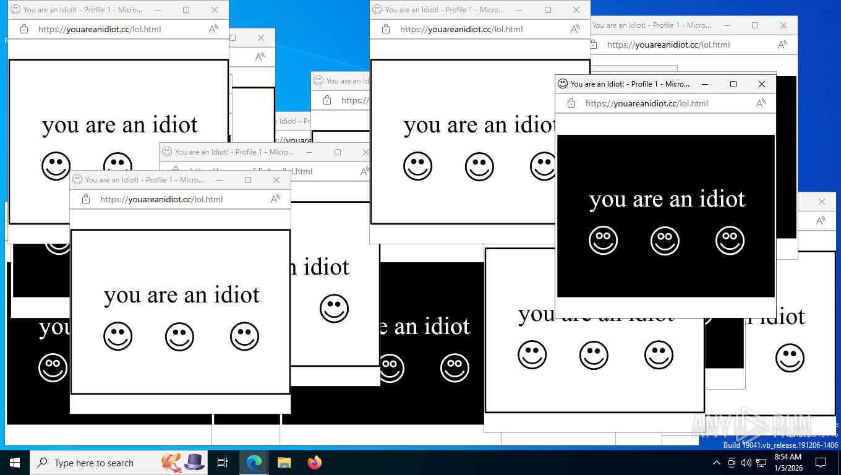This screenshot has height=475, width=841.
Task: Click Read aloud icon in the lower-left front white window
Action: tap(275, 199)
